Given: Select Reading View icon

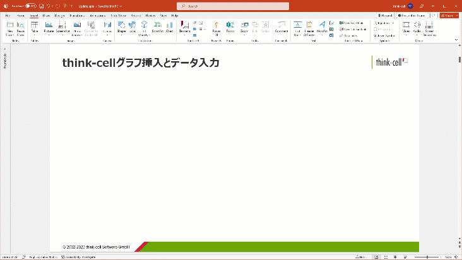Looking at the screenshot, I should pos(395,257).
